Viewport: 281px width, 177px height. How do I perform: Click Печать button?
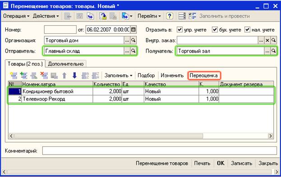coord(203,163)
